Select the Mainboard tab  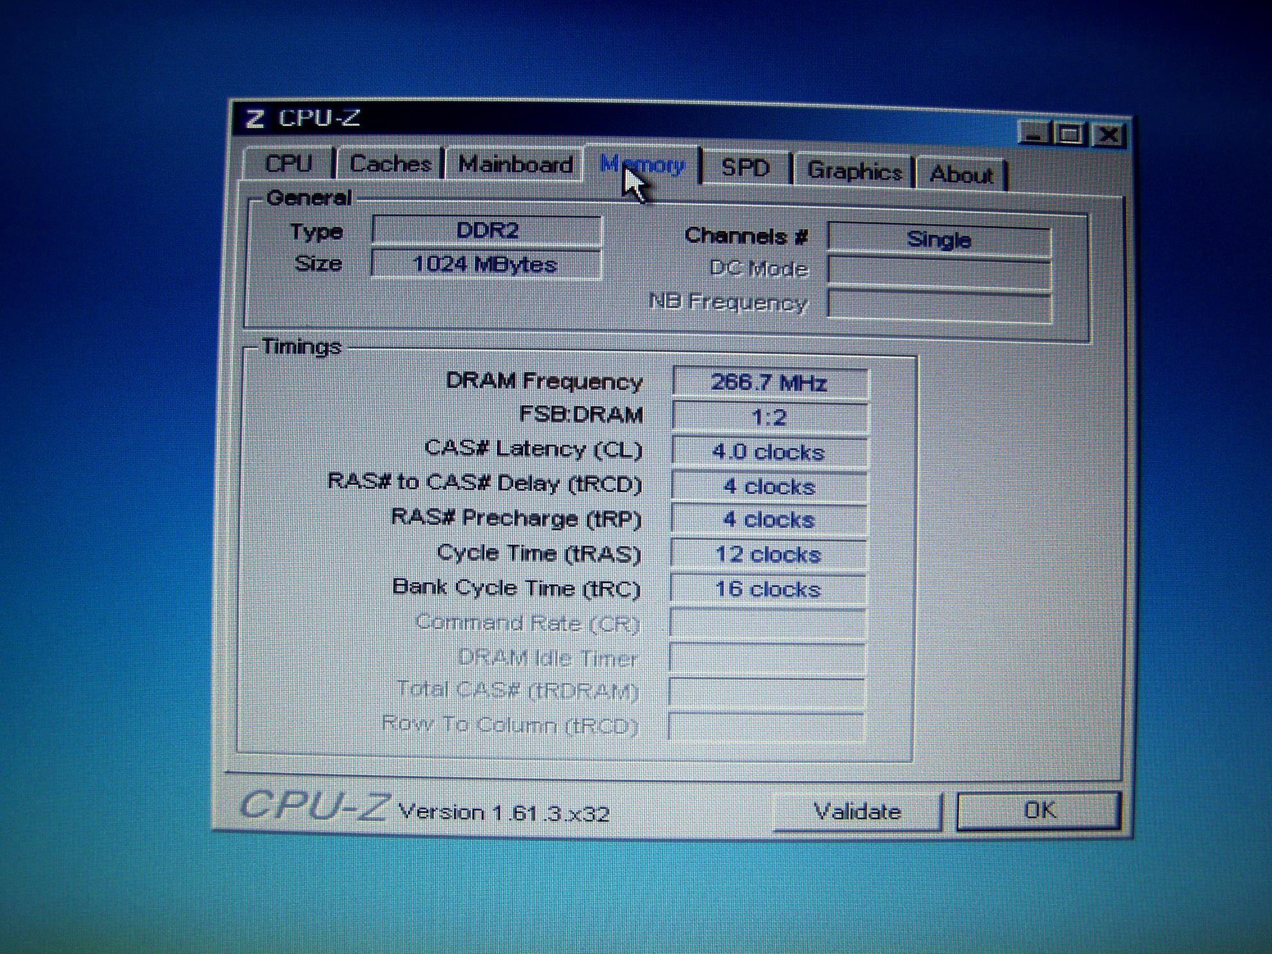[515, 165]
